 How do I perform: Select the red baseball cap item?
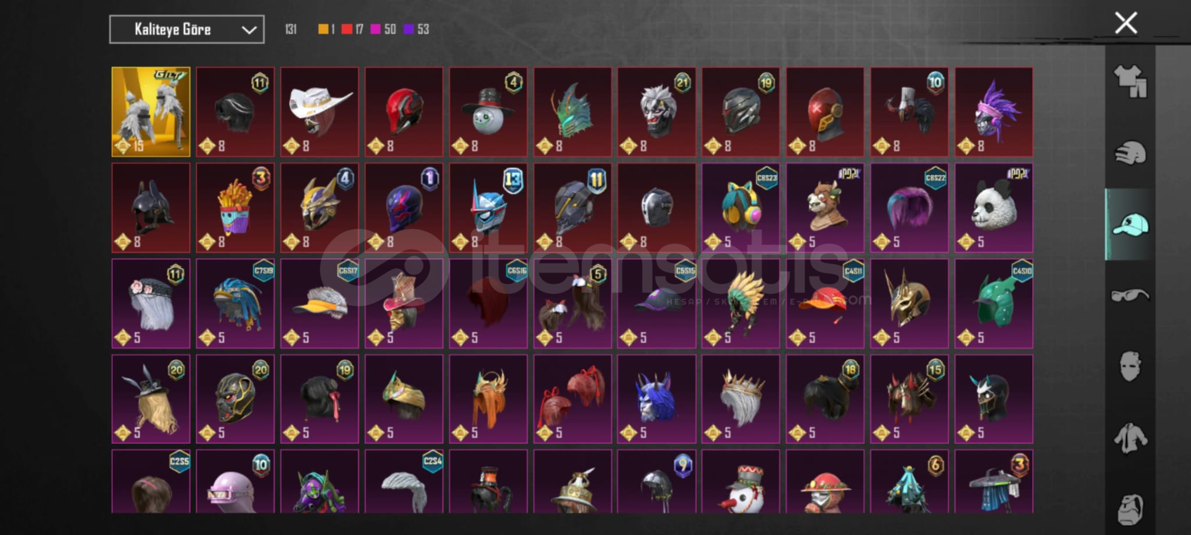pyautogui.click(x=825, y=303)
